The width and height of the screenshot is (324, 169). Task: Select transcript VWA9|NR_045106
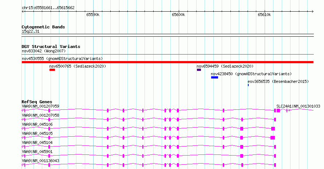pos(37,124)
